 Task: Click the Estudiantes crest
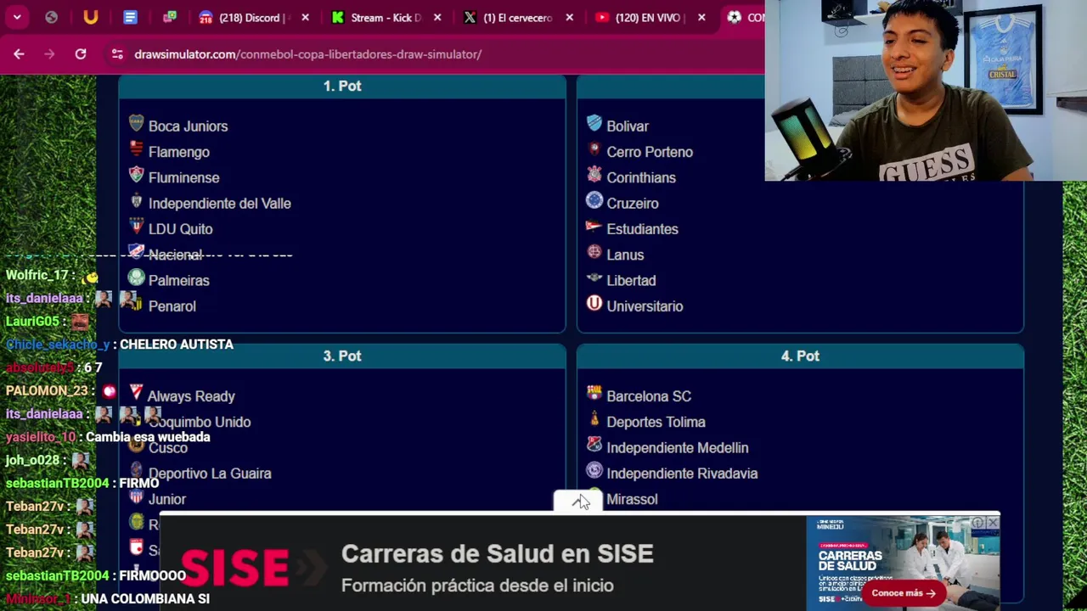(x=594, y=227)
